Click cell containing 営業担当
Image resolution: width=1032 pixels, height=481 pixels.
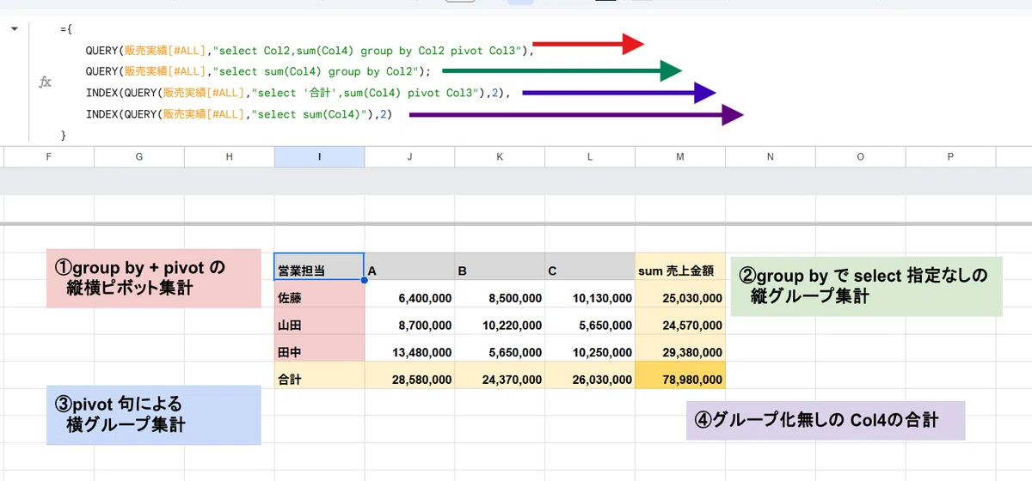tap(319, 267)
